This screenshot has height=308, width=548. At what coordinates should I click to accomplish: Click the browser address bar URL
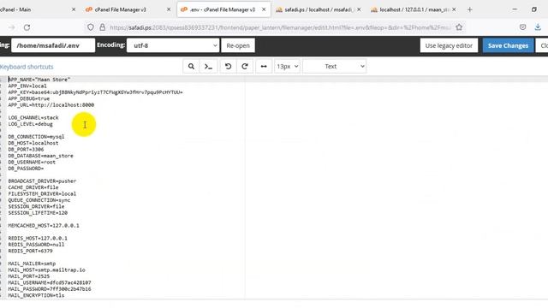coord(280,27)
